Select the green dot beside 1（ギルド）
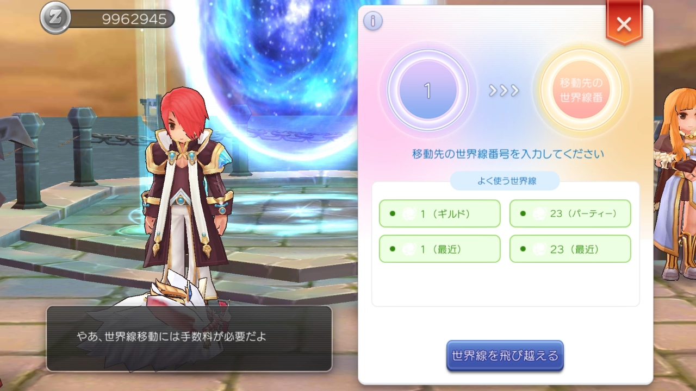This screenshot has height=391, width=696. pyautogui.click(x=392, y=214)
